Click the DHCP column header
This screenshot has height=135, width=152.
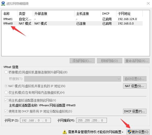[x=108, y=14]
